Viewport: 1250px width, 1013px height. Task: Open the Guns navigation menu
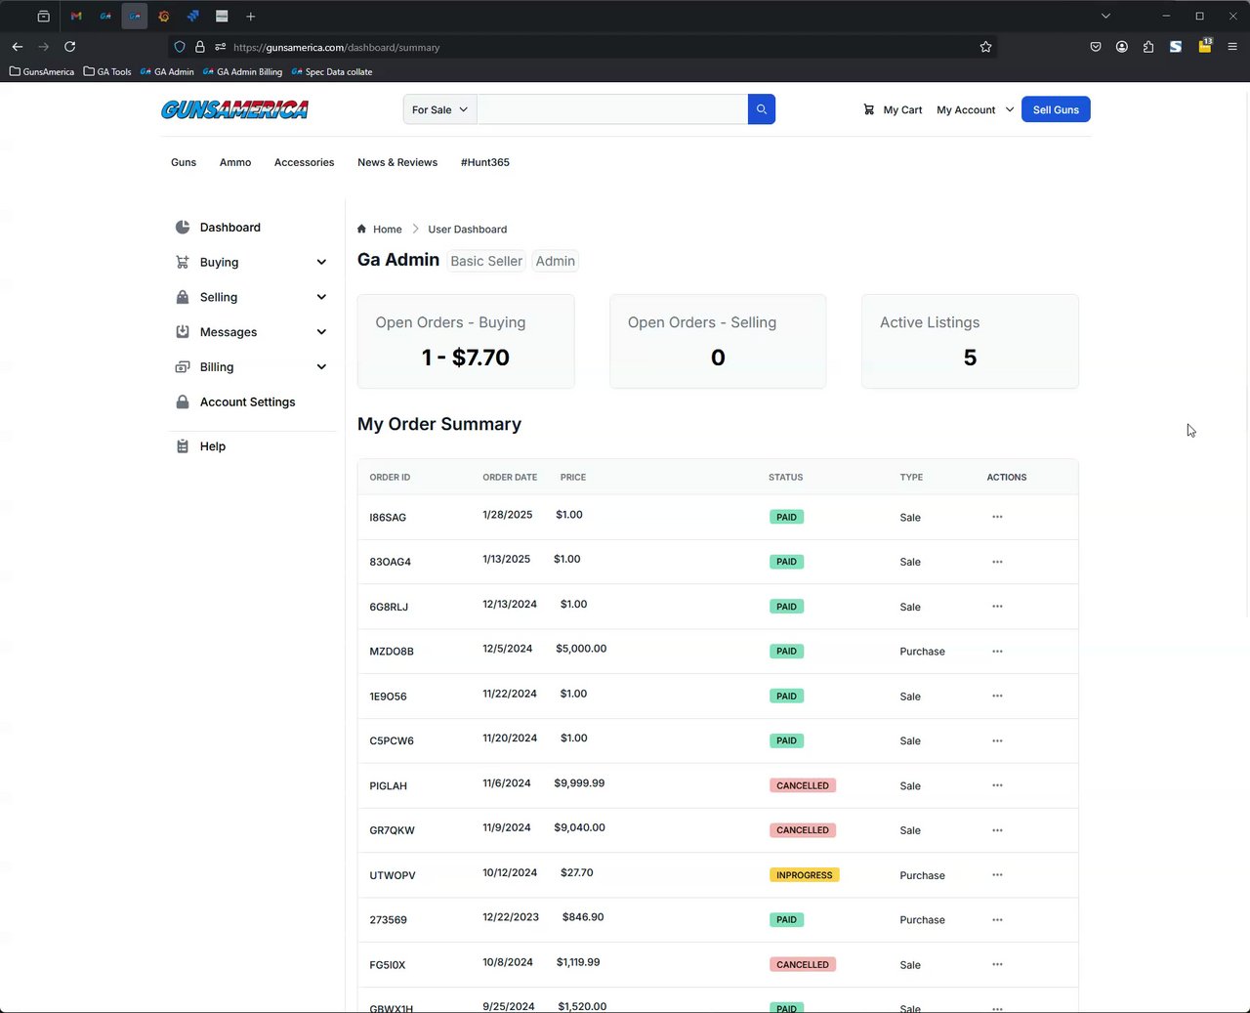[x=184, y=162]
